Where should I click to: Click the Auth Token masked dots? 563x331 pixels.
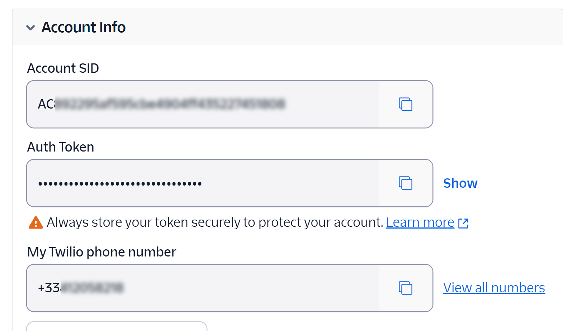(120, 184)
